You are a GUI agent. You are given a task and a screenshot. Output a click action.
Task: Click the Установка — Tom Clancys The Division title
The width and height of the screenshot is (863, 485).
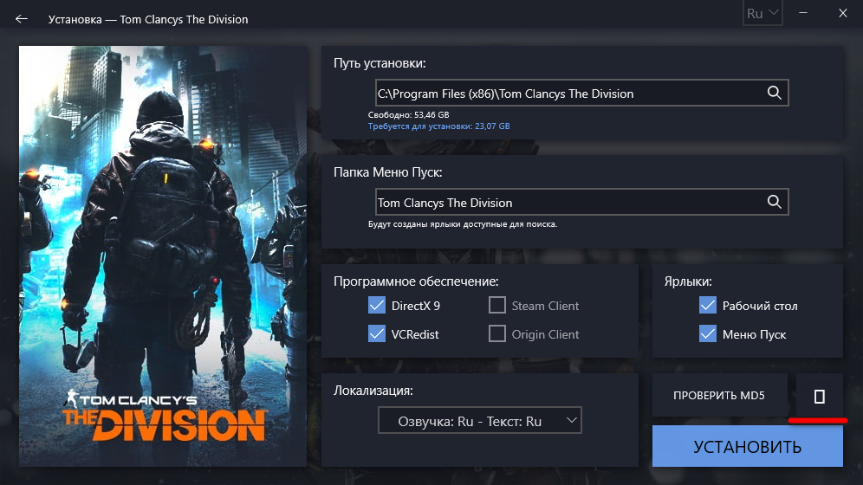[148, 19]
